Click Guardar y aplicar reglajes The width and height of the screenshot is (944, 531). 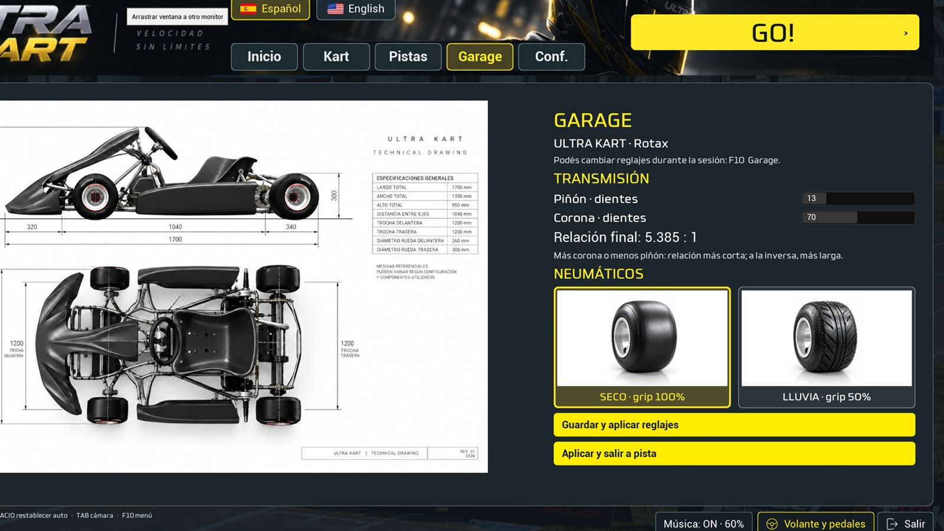click(x=734, y=425)
